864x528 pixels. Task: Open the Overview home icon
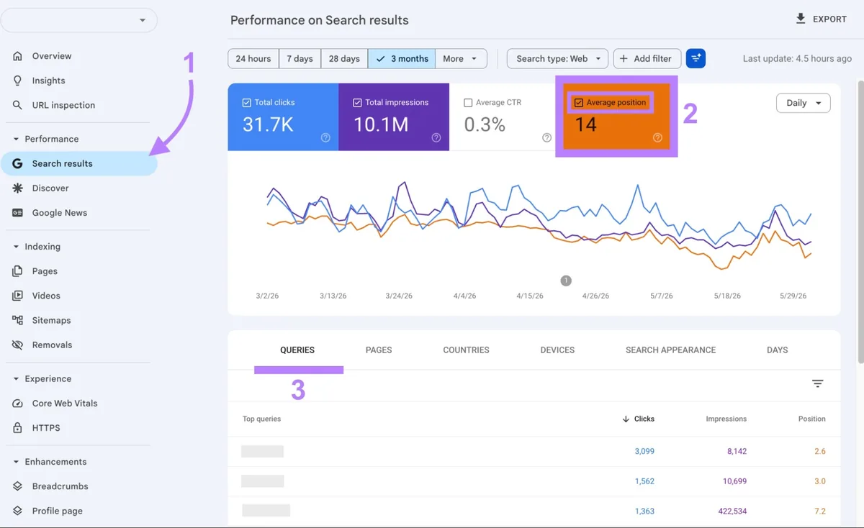click(17, 56)
